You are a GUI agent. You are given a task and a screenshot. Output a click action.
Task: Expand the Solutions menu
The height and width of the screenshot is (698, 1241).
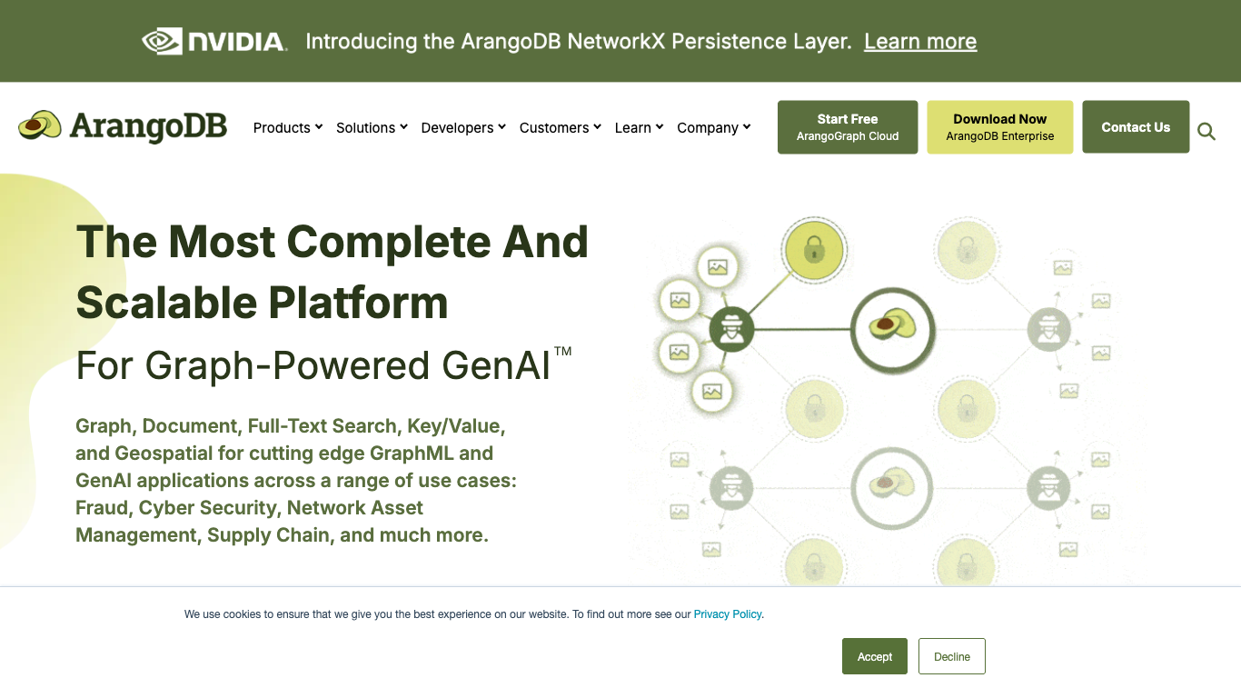pyautogui.click(x=372, y=128)
